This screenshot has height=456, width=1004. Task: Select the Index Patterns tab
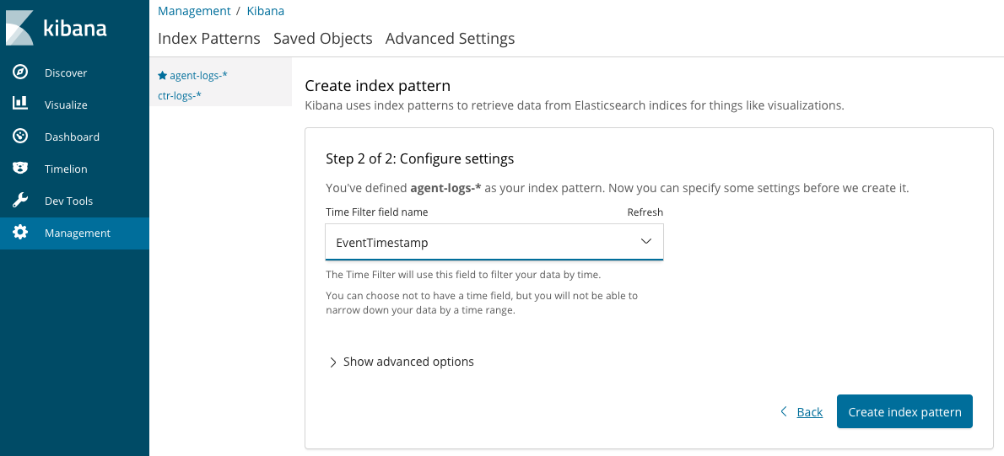[x=209, y=39]
